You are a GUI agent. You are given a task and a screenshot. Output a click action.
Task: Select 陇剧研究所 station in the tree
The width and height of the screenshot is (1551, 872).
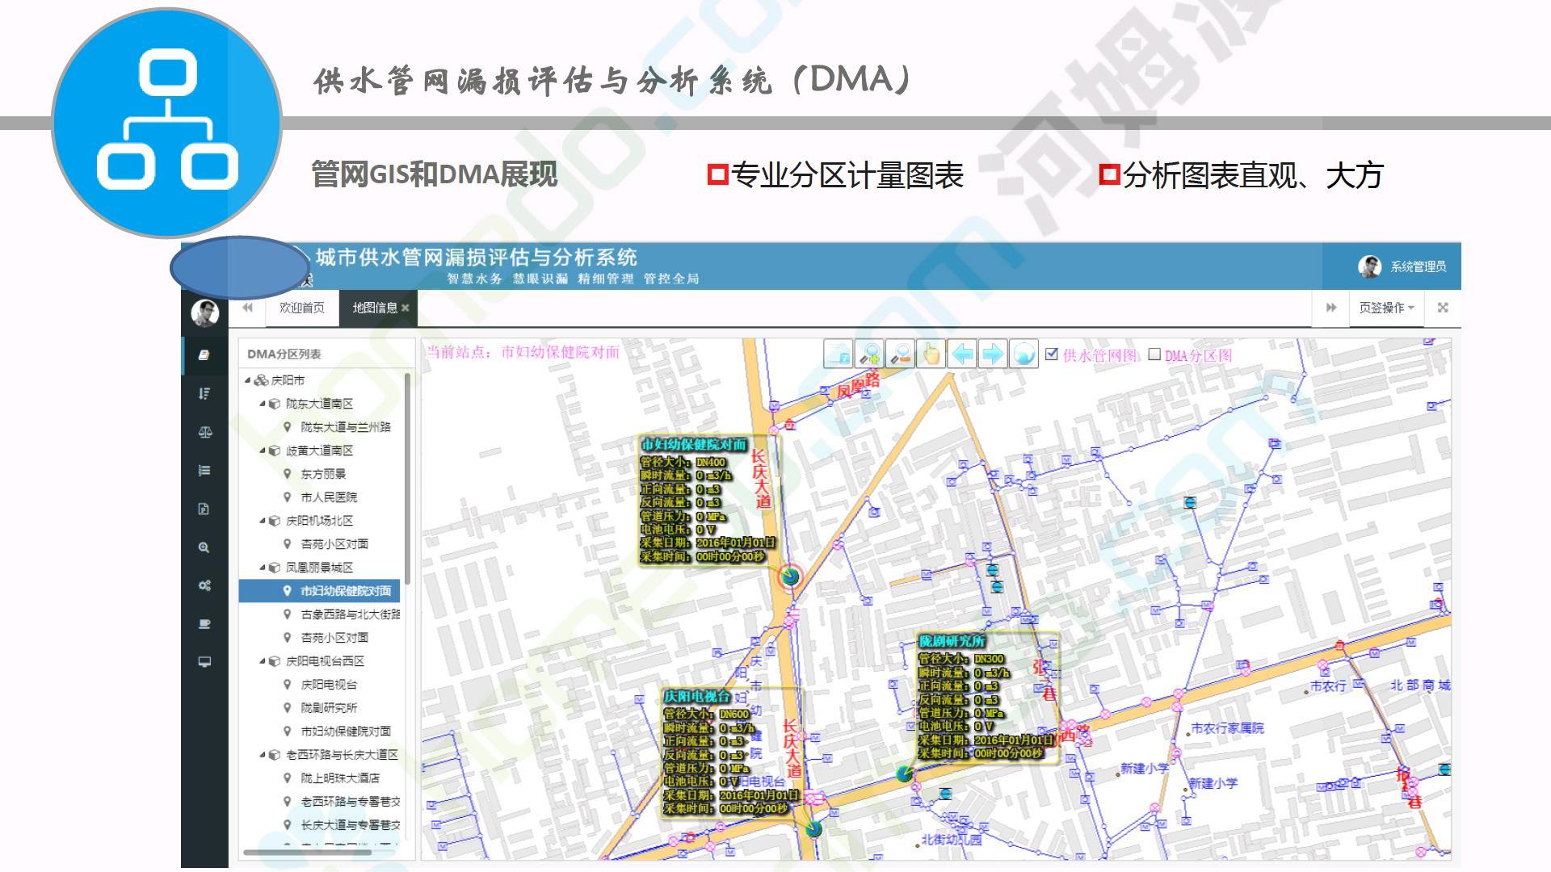pos(329,708)
